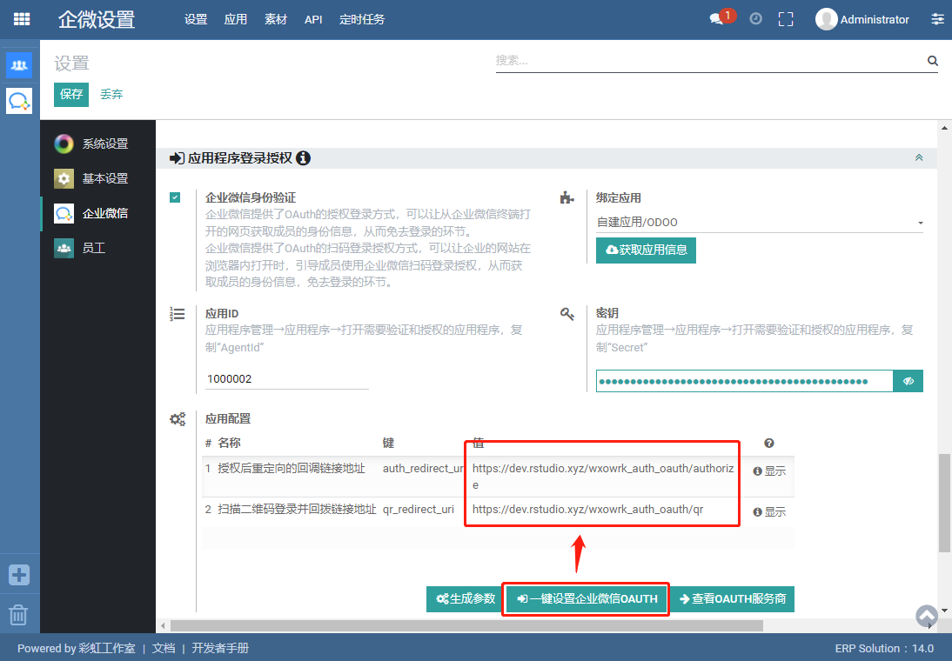952x661 pixels.
Task: Click the 获取应用信息 button
Action: click(646, 250)
